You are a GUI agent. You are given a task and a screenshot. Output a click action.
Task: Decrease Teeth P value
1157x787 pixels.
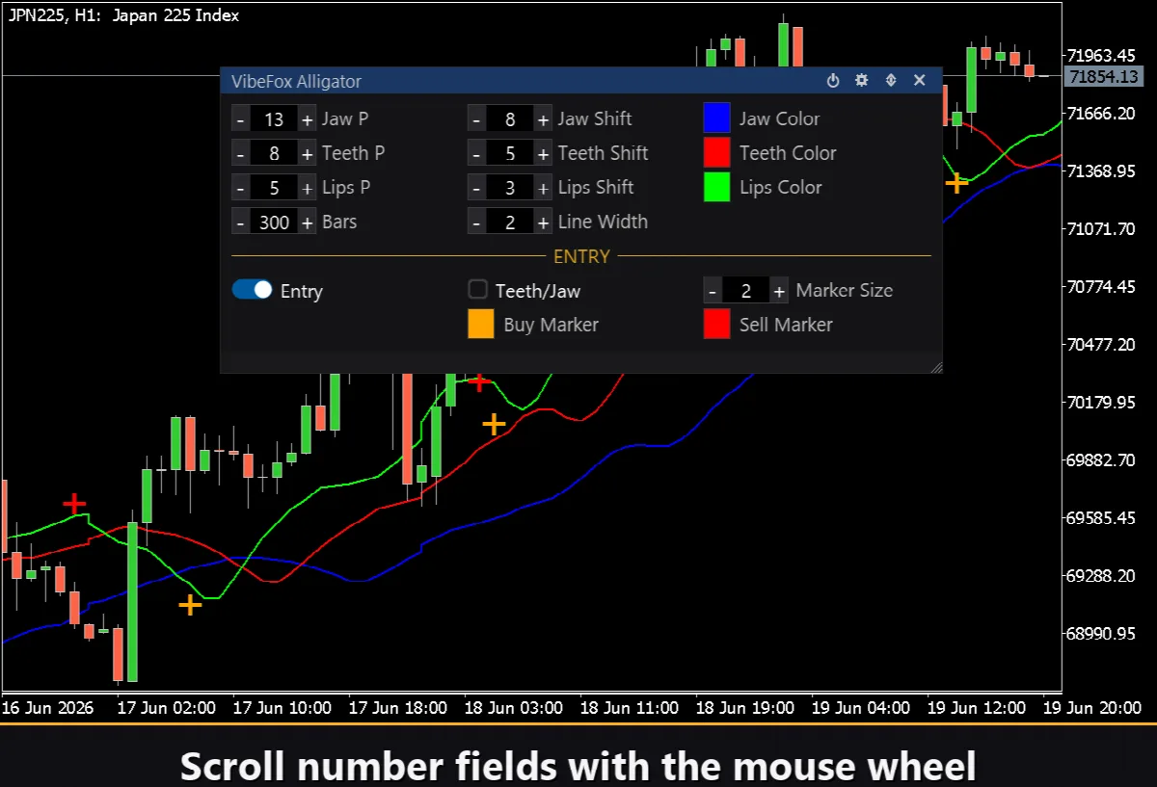point(240,153)
